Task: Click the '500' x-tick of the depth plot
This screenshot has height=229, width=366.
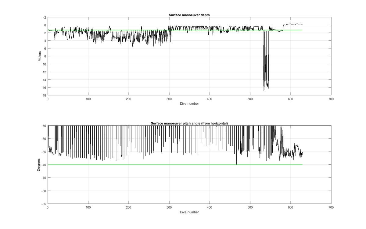Action: (250, 99)
